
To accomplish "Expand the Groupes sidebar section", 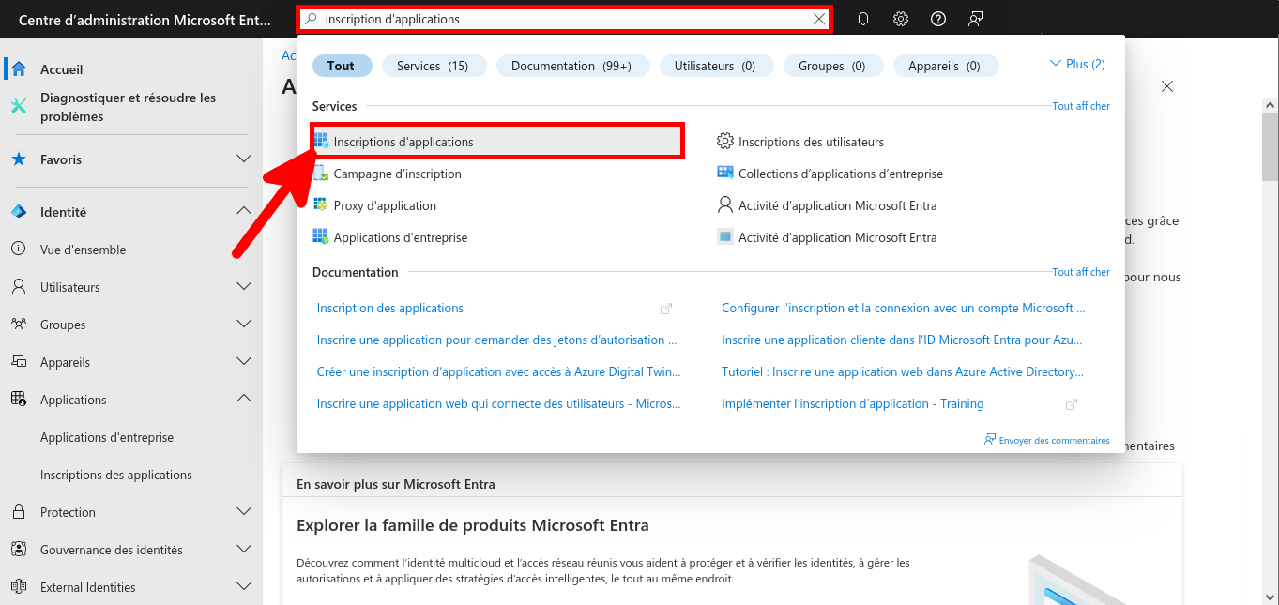I will pyautogui.click(x=244, y=324).
